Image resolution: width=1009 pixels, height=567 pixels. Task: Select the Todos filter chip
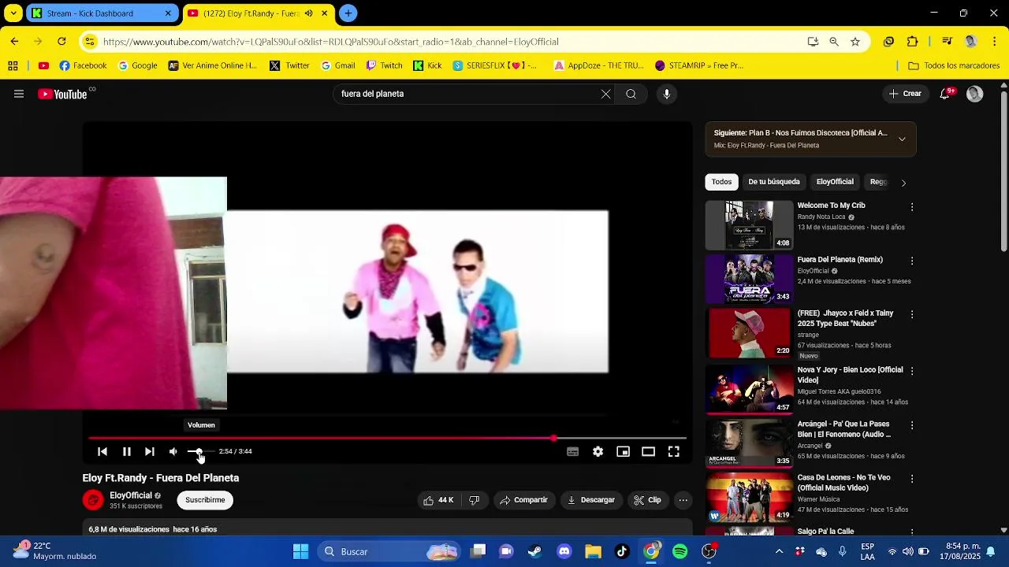721,182
